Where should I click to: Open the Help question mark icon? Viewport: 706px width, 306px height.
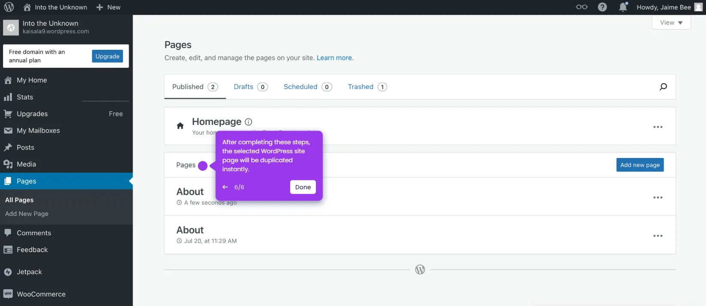[x=602, y=7]
